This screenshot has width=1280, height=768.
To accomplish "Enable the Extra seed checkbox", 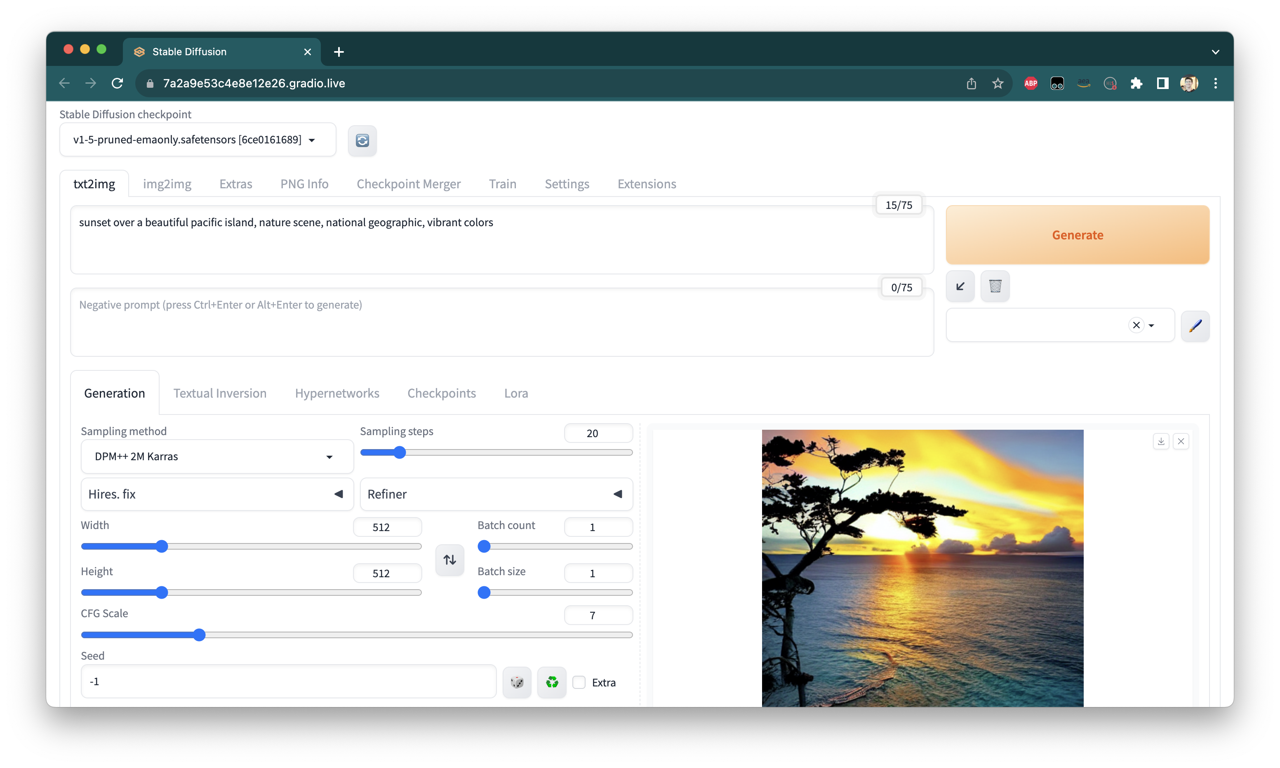I will (x=579, y=683).
